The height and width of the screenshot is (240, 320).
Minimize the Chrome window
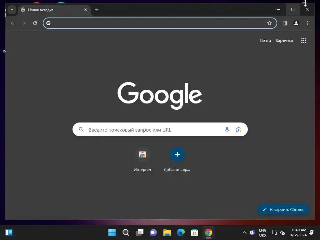[x=278, y=9]
